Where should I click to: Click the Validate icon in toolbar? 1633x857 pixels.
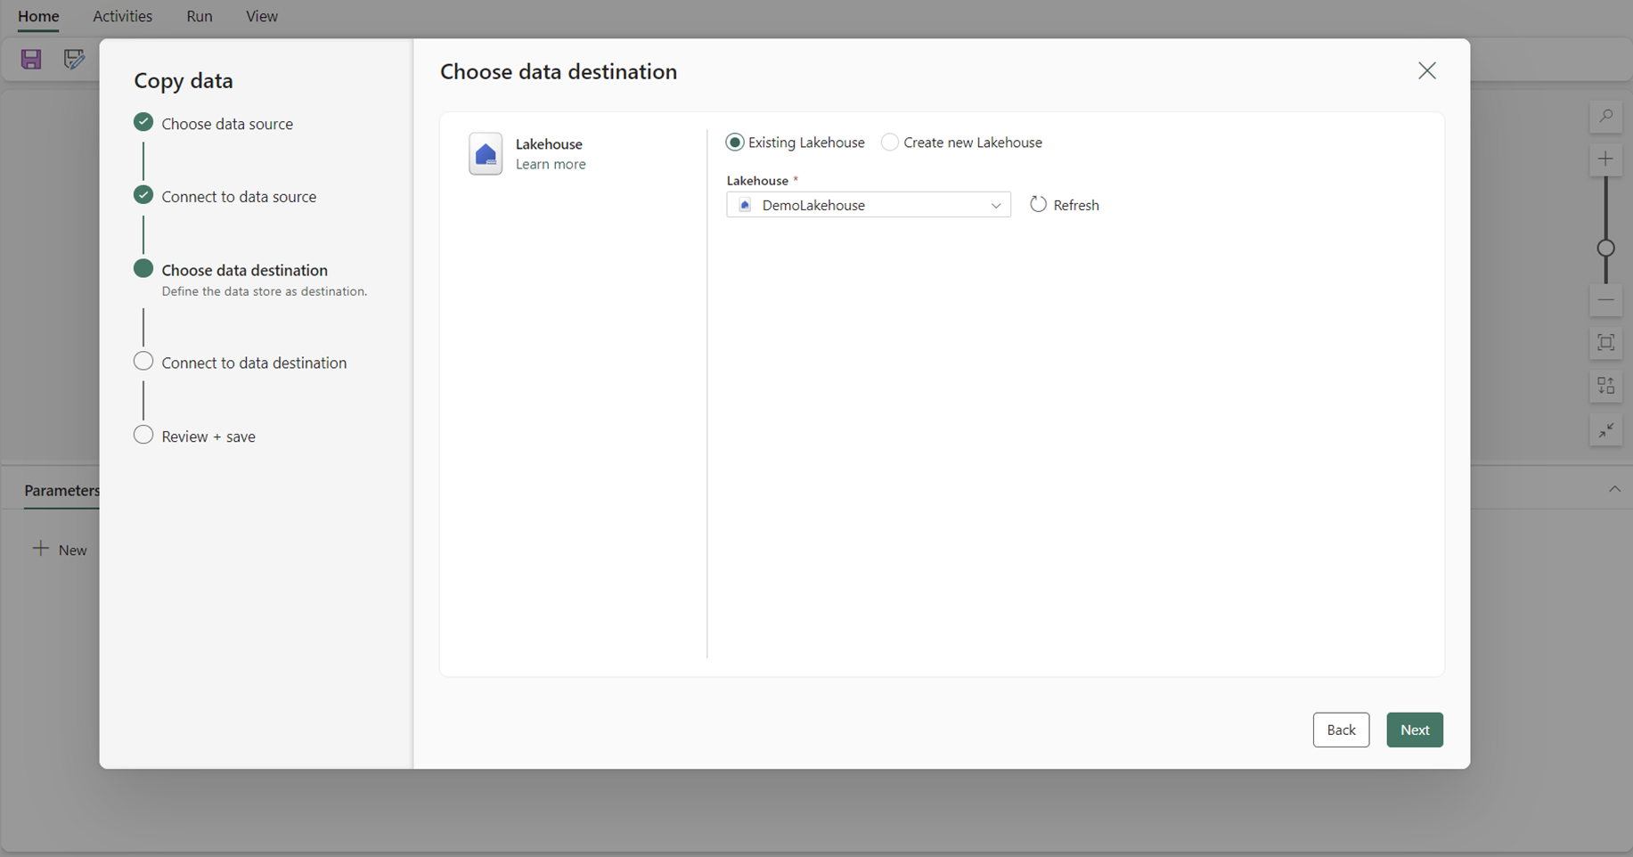[x=74, y=60]
